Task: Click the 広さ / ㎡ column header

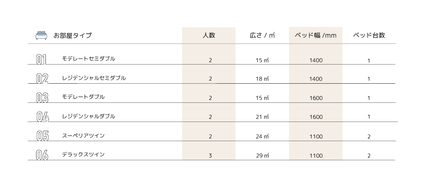Action: click(262, 35)
